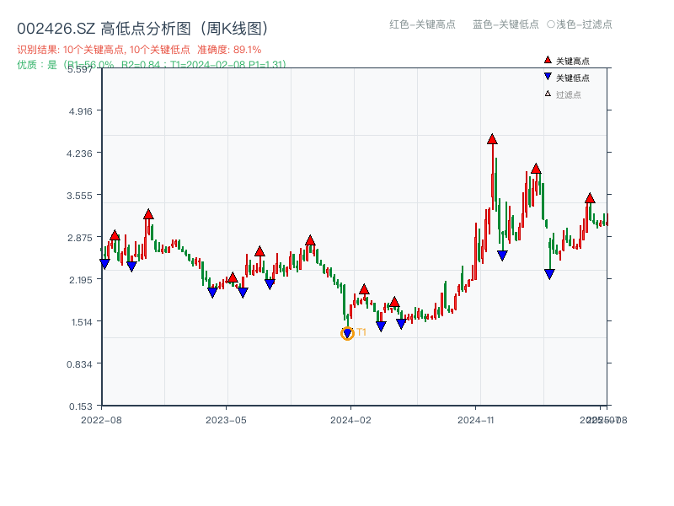The width and height of the screenshot is (674, 506).
Task: Click the 浅色-过滤点 header text
Action: pyautogui.click(x=580, y=24)
